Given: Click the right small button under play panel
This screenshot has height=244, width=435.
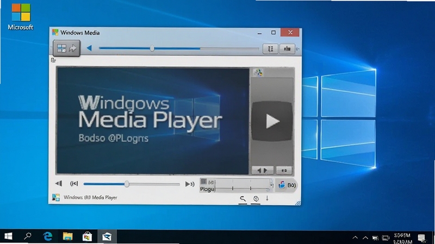Looking at the screenshot, I should (x=284, y=170).
